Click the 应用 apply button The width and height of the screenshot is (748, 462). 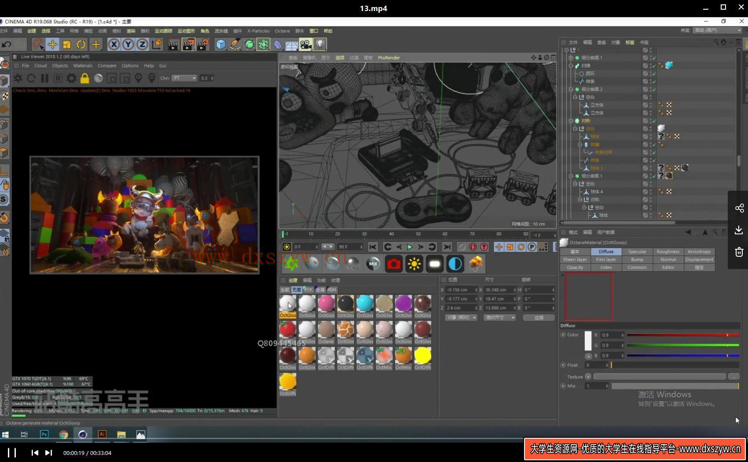pyautogui.click(x=539, y=318)
